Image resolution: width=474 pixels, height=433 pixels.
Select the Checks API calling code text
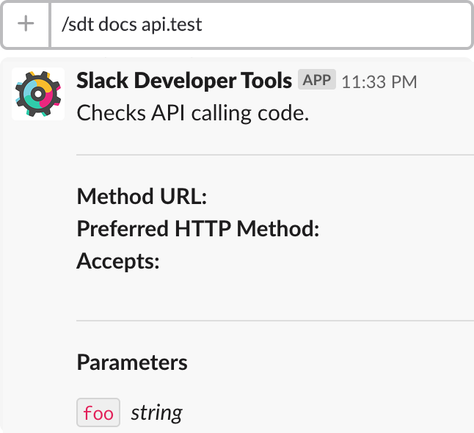(x=193, y=113)
